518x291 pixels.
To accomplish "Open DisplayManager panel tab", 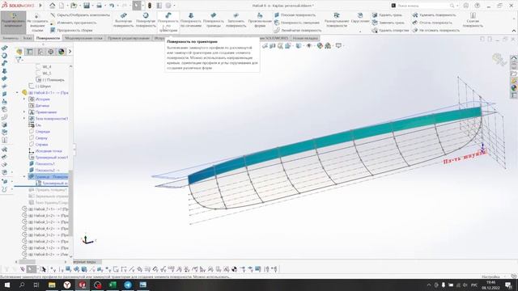I will point(62,52).
